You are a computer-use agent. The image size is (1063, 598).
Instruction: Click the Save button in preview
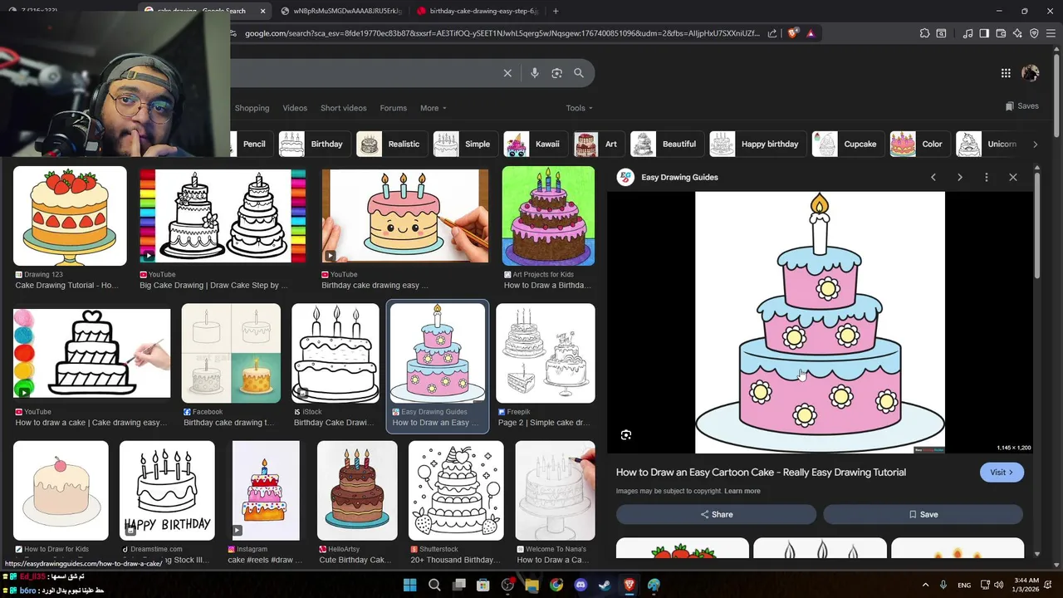[923, 514]
